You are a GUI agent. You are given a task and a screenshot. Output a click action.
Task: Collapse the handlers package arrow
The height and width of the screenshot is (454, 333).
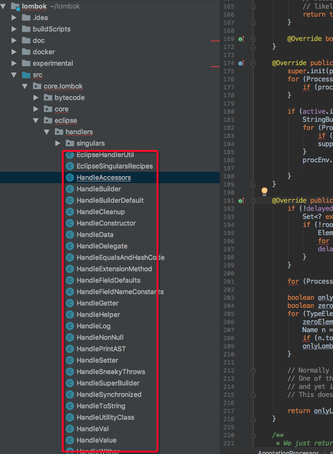[47, 132]
